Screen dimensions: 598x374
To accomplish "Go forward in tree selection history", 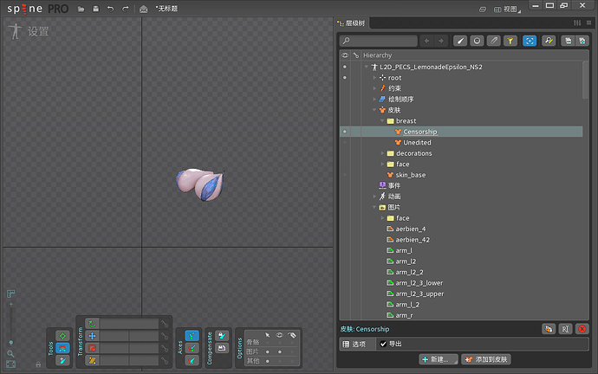I will (441, 41).
